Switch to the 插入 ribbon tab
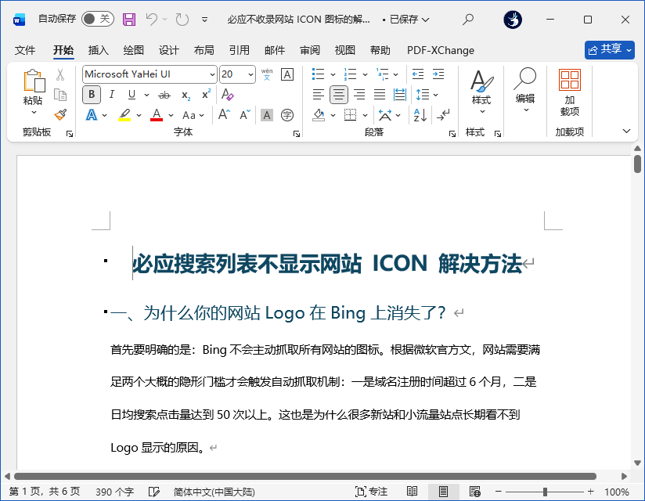 [x=99, y=50]
